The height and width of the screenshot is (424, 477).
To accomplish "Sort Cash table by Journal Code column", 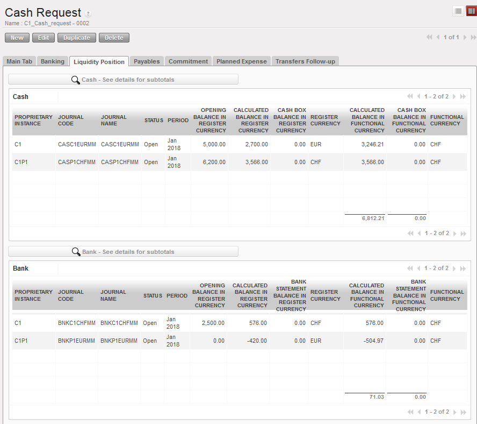I will click(67, 120).
